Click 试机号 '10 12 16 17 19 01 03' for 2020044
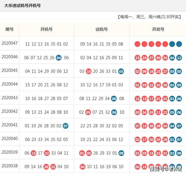This screenshot has width=186, height=174. coord(102,85)
